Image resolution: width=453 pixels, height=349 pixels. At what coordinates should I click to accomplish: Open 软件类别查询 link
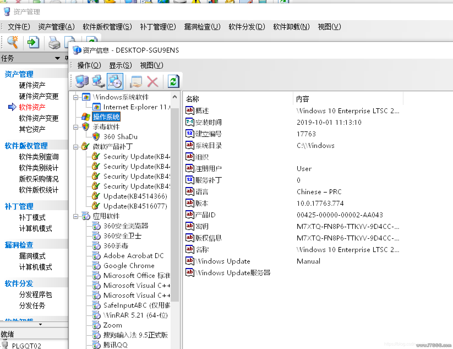coord(39,157)
